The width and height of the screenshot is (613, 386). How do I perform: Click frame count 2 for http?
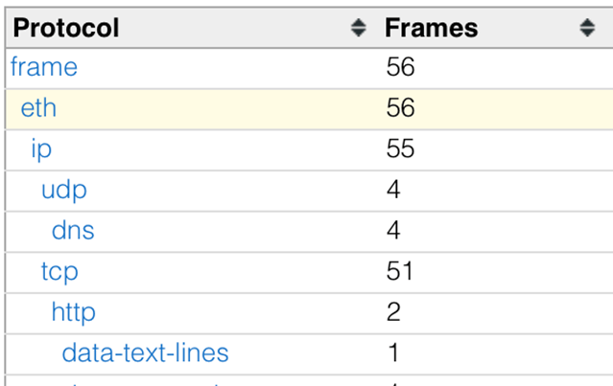393,312
